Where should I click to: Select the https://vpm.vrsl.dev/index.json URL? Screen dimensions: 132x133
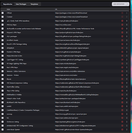(66, 64)
